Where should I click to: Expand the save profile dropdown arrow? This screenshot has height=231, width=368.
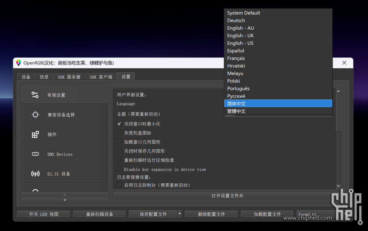(x=180, y=214)
